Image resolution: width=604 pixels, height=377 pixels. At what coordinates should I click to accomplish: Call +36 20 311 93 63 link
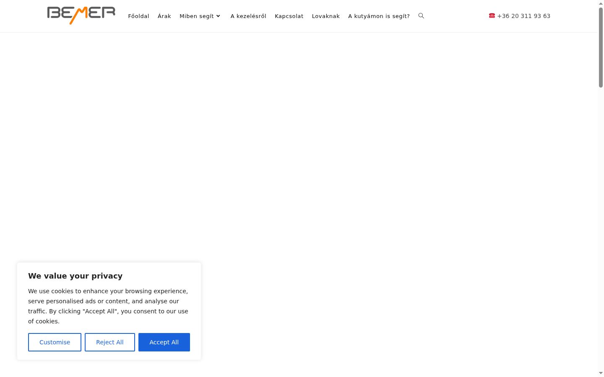(x=523, y=16)
